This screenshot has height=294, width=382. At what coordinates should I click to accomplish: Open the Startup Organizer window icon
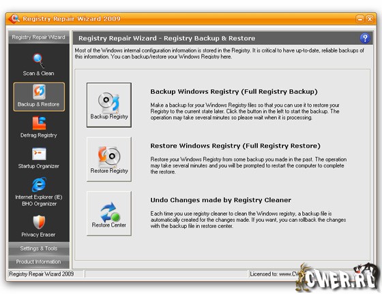point(39,154)
